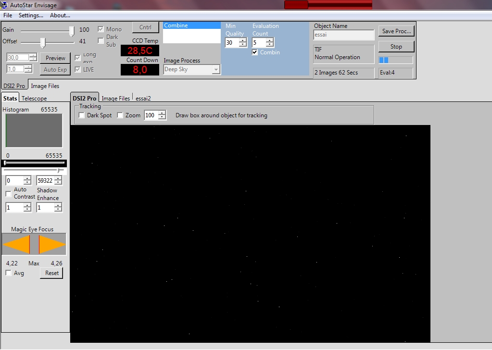The width and height of the screenshot is (492, 350).
Task: Click the TIF Normal Operation status box
Action: click(x=343, y=54)
